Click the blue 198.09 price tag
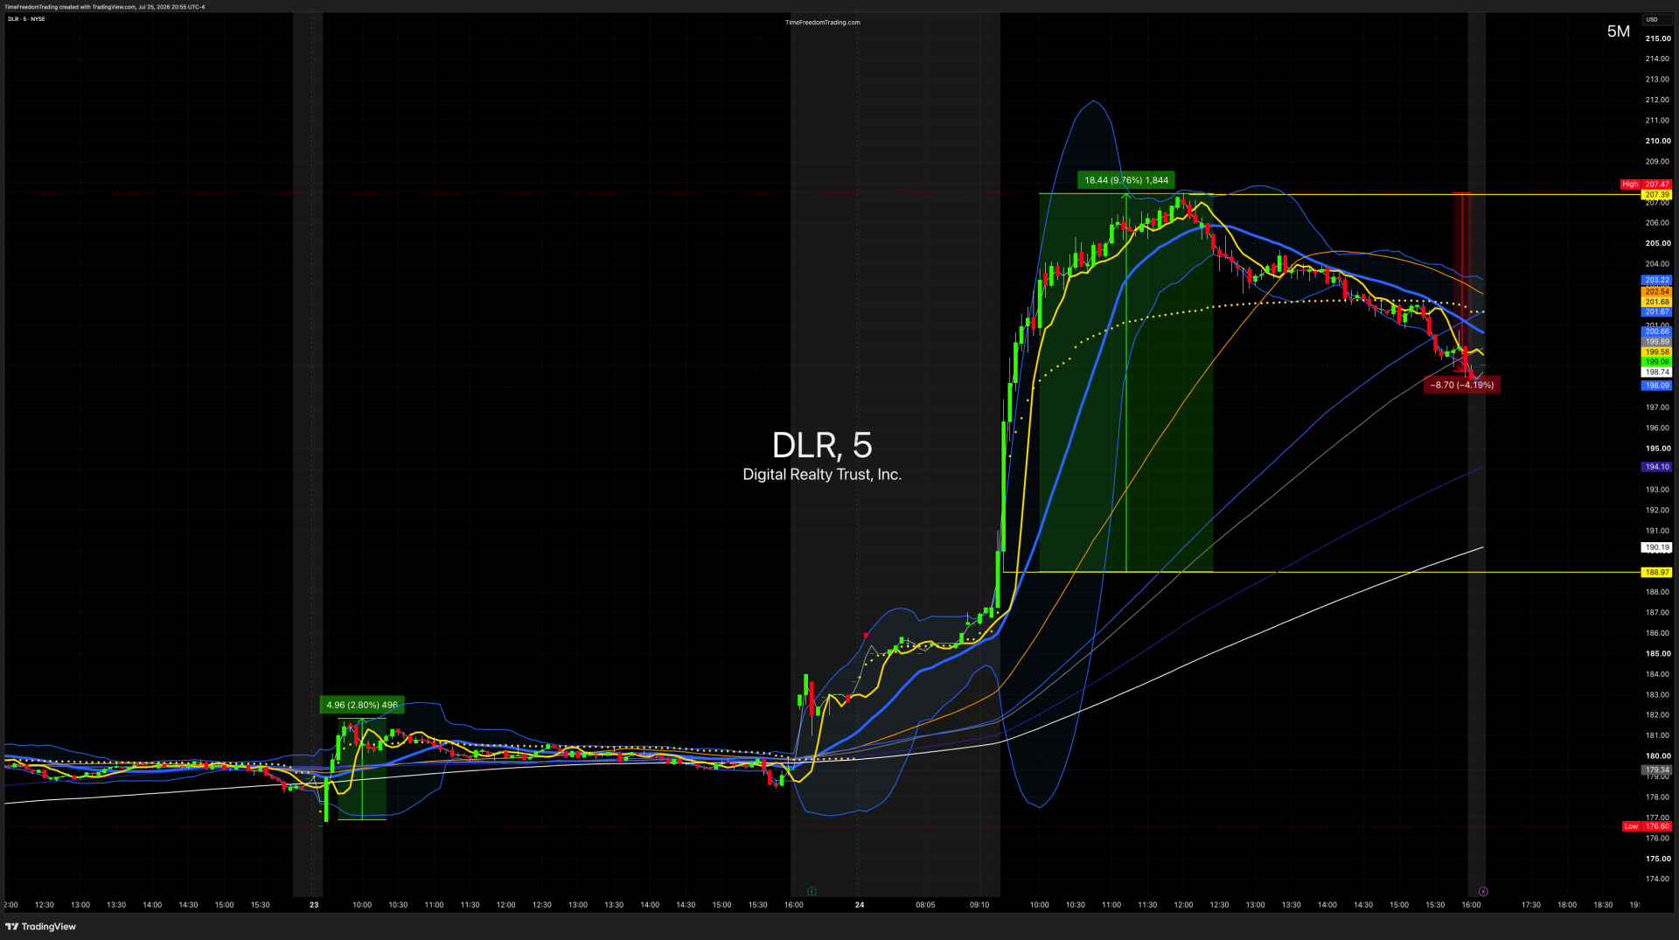The width and height of the screenshot is (1679, 940). pyautogui.click(x=1656, y=386)
